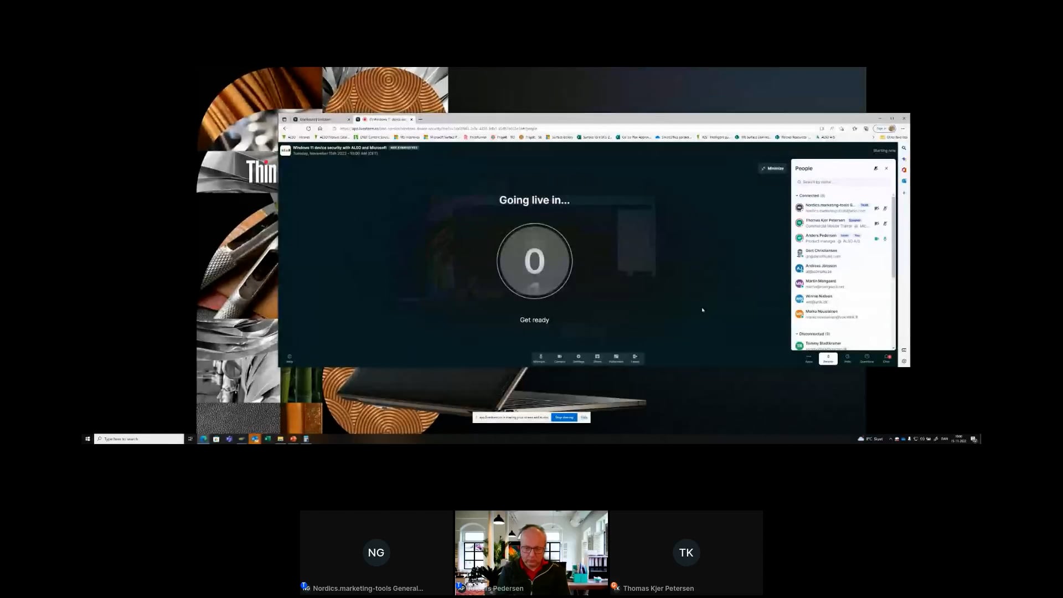Screen dimensions: 1063x598
Task: Toggle Anders Pedersen's green microphone icon
Action: (885, 239)
